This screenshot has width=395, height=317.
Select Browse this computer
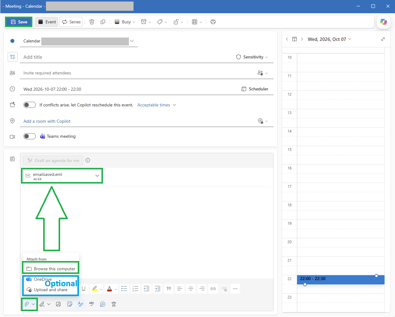pos(51,268)
